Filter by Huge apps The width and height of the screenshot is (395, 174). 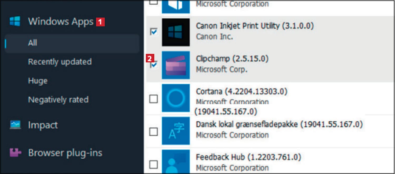[38, 81]
